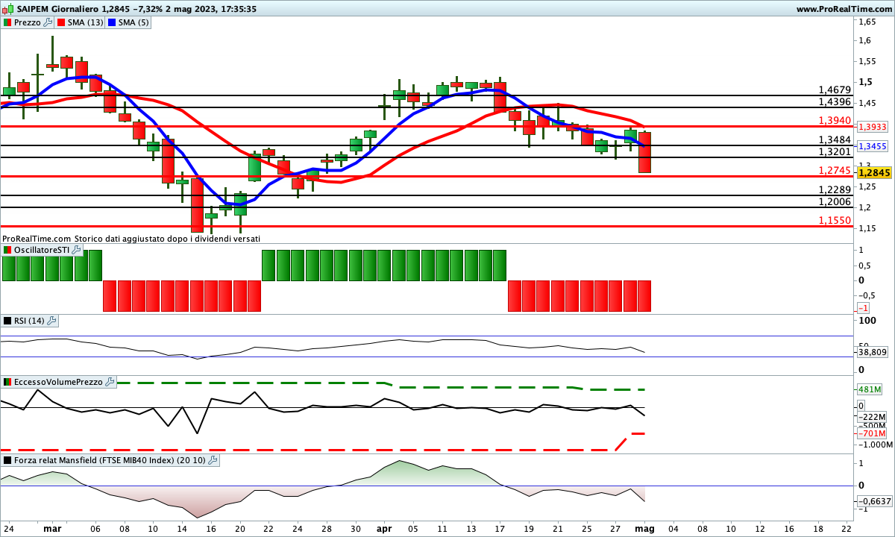
Task: Click the 27 date label on time axis
Action: pos(616,527)
